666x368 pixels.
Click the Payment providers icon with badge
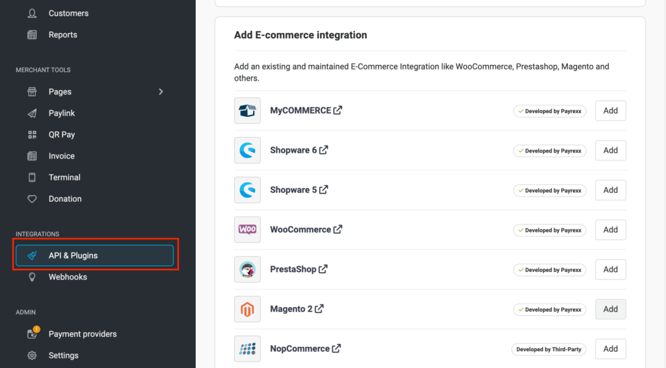tap(33, 333)
